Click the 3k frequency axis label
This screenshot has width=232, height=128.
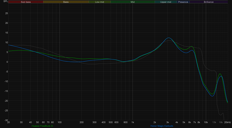click(x=167, y=122)
